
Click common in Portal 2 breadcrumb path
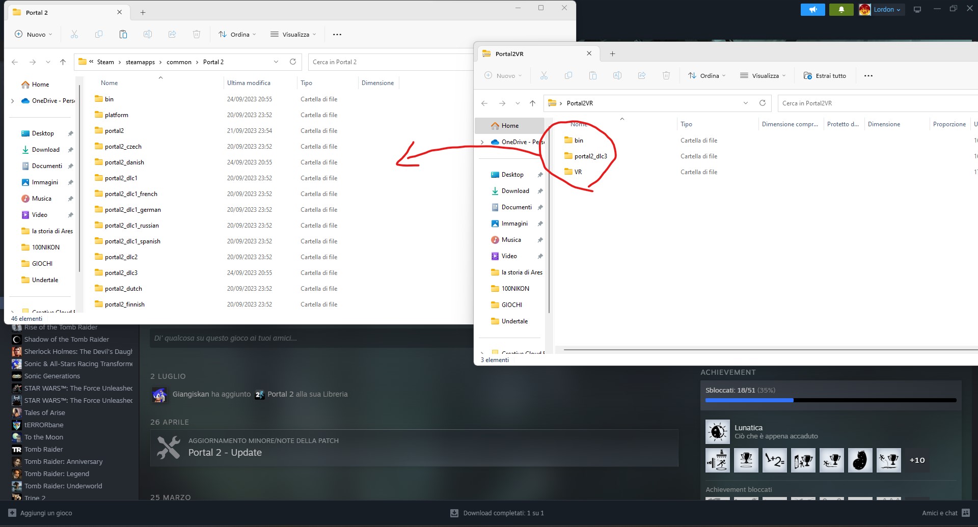coord(179,62)
